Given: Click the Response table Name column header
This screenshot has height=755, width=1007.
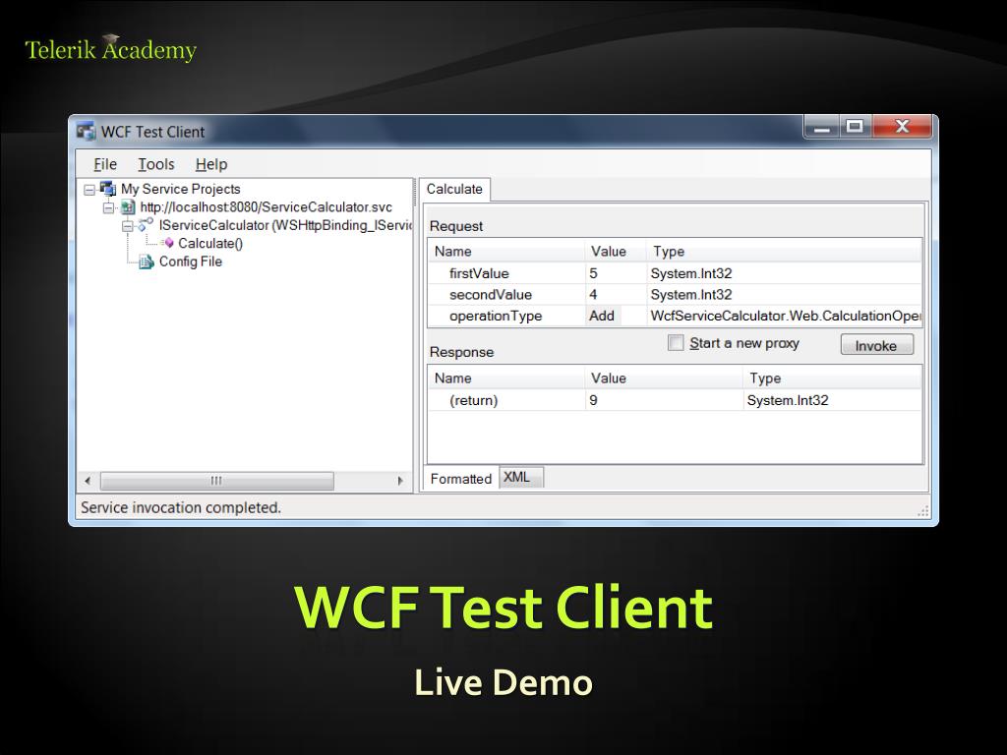Looking at the screenshot, I should tap(506, 378).
